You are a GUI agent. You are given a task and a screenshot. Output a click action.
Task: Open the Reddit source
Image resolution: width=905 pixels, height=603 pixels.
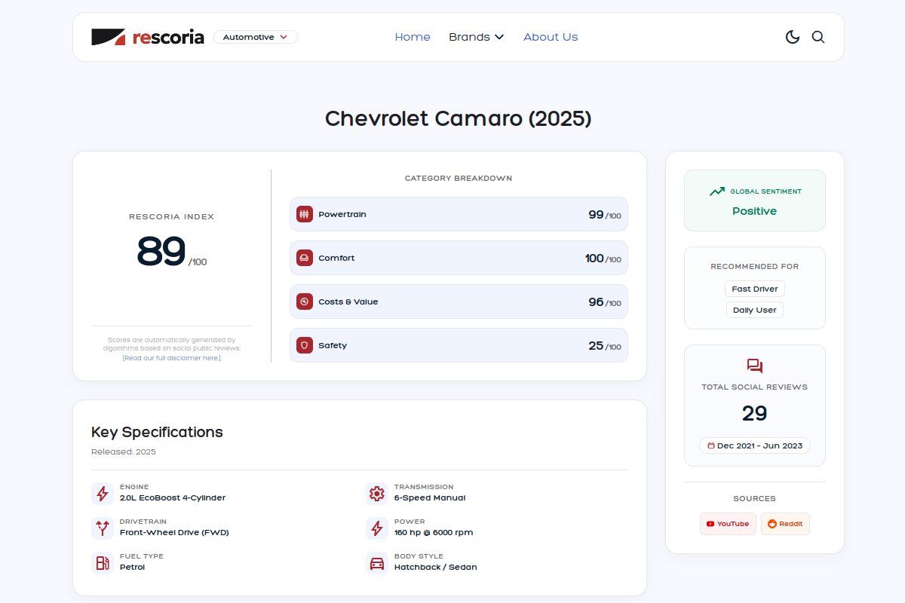point(785,524)
